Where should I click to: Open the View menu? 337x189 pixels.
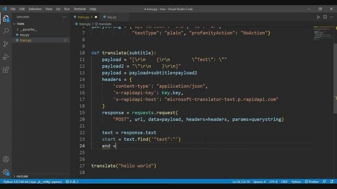click(x=49, y=9)
